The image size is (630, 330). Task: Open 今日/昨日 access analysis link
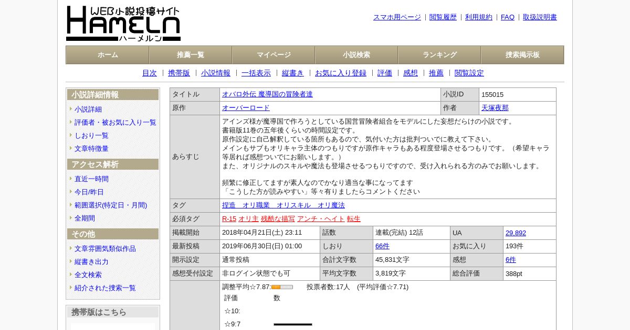tap(89, 192)
